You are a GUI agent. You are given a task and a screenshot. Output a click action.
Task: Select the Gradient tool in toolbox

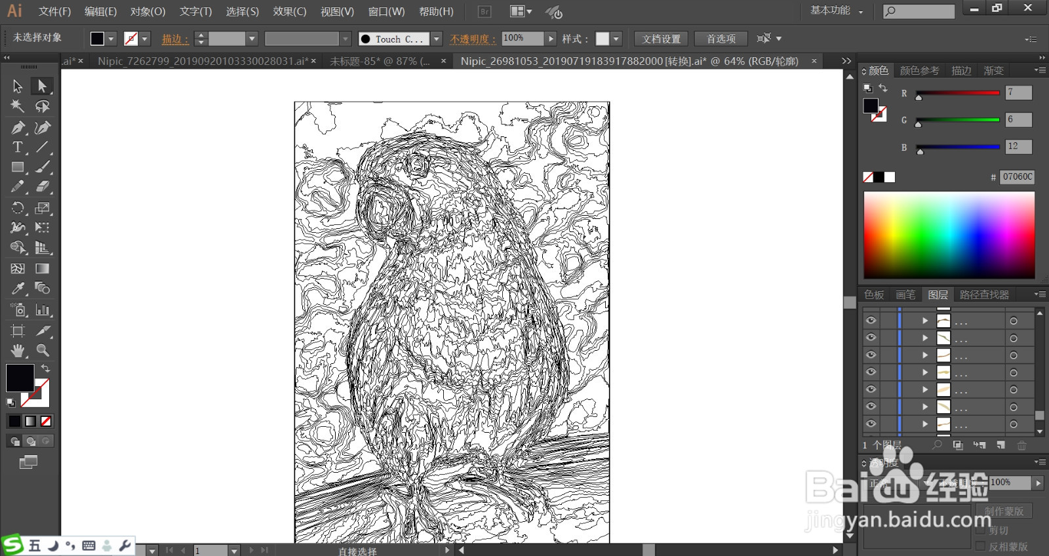click(42, 268)
